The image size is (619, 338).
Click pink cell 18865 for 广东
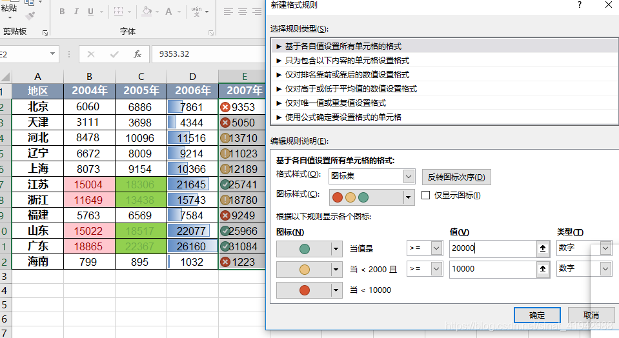point(89,246)
